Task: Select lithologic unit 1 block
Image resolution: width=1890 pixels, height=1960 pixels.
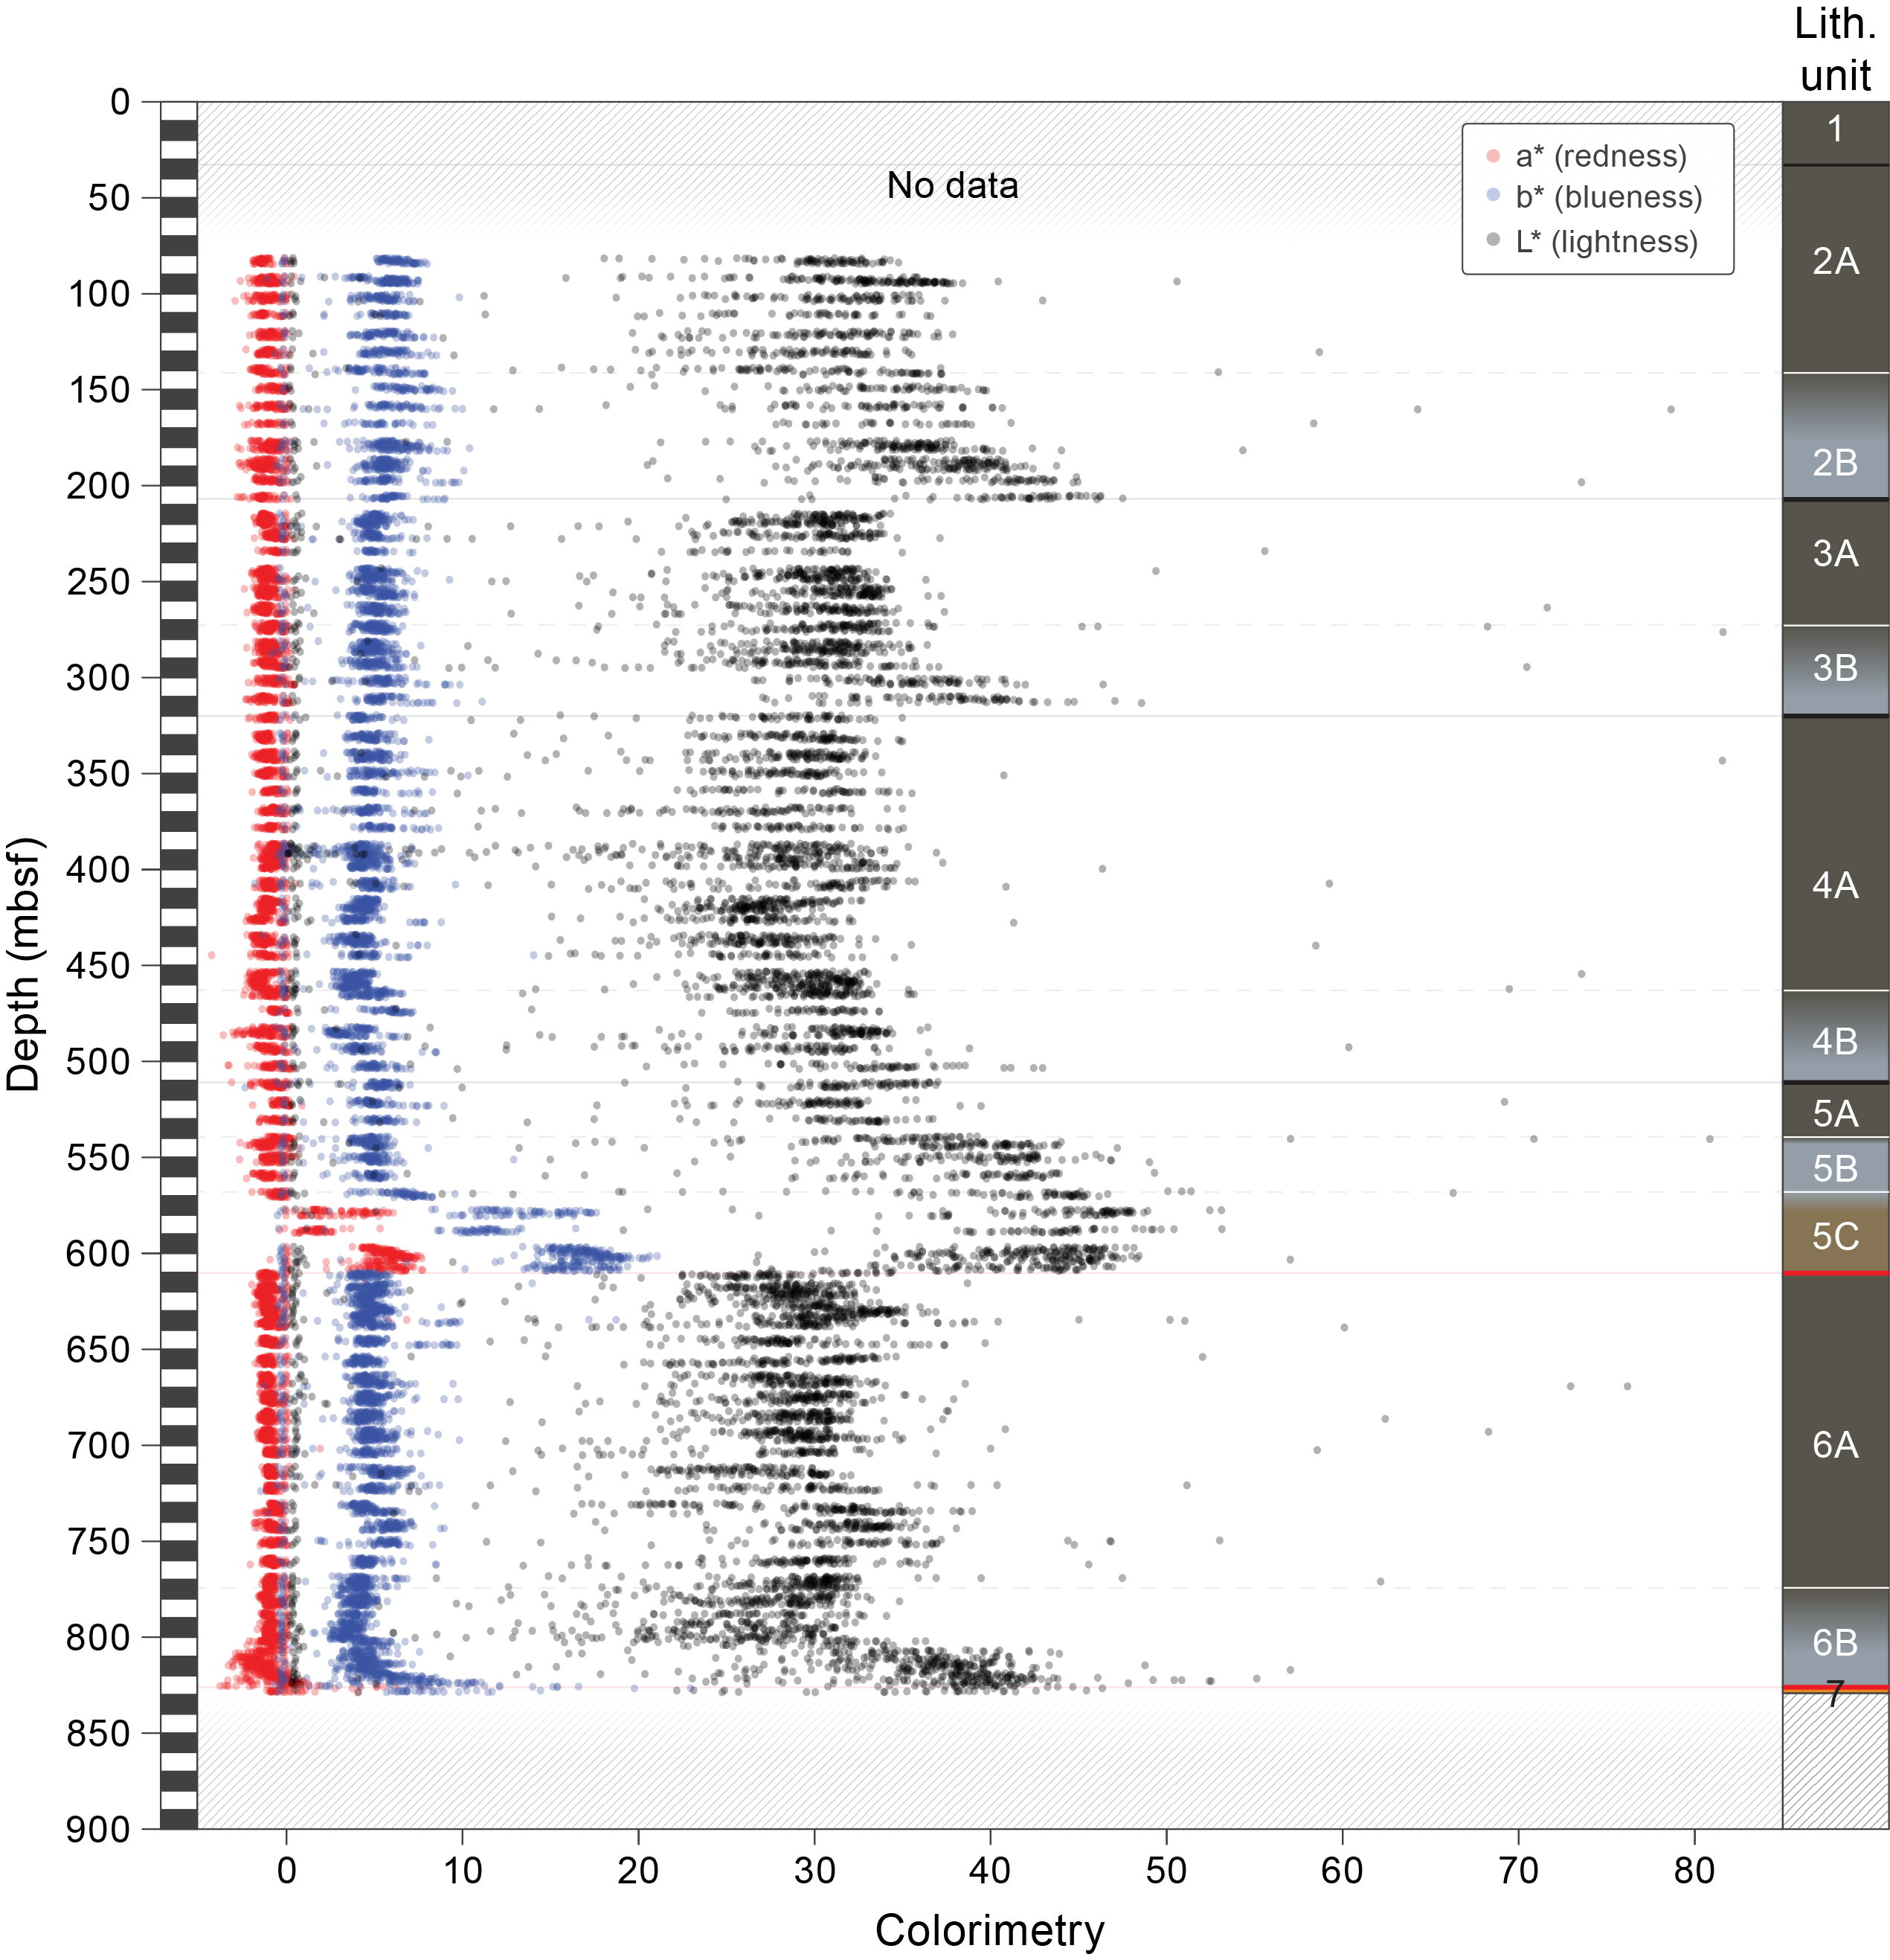Action: (x=1835, y=130)
